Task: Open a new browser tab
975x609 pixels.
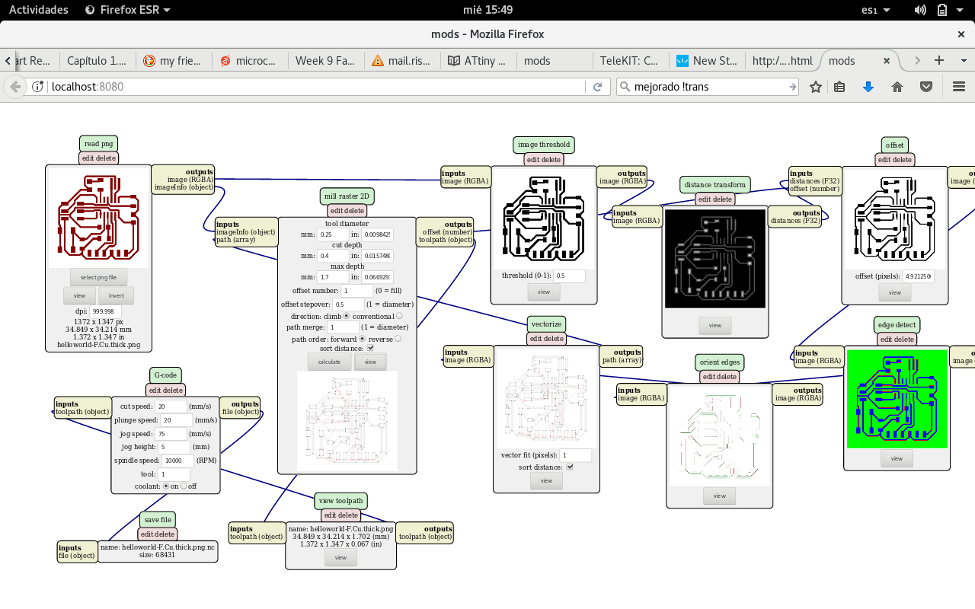Action: [939, 60]
